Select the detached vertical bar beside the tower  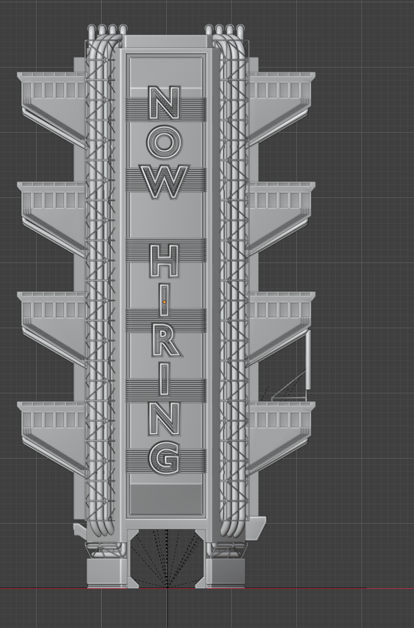point(308,360)
